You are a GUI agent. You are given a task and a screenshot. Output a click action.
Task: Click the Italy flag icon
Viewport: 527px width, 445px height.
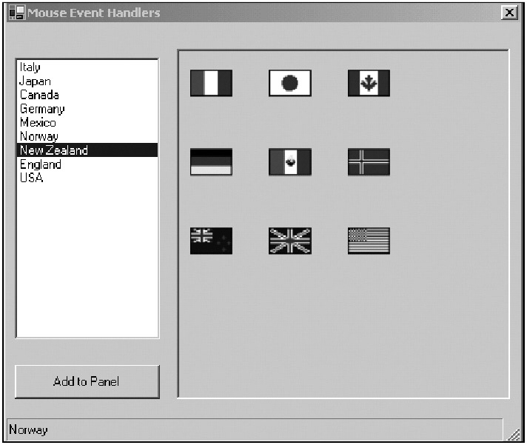click(x=211, y=84)
